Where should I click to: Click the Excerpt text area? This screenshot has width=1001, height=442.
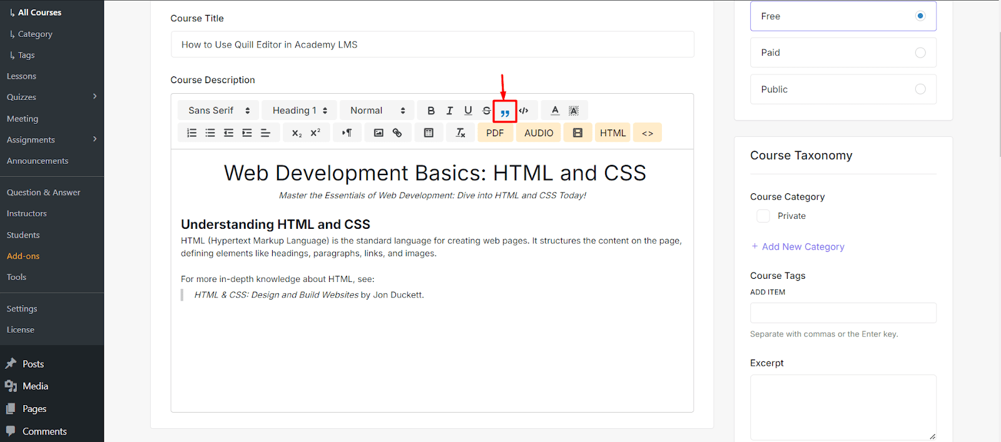click(x=843, y=408)
